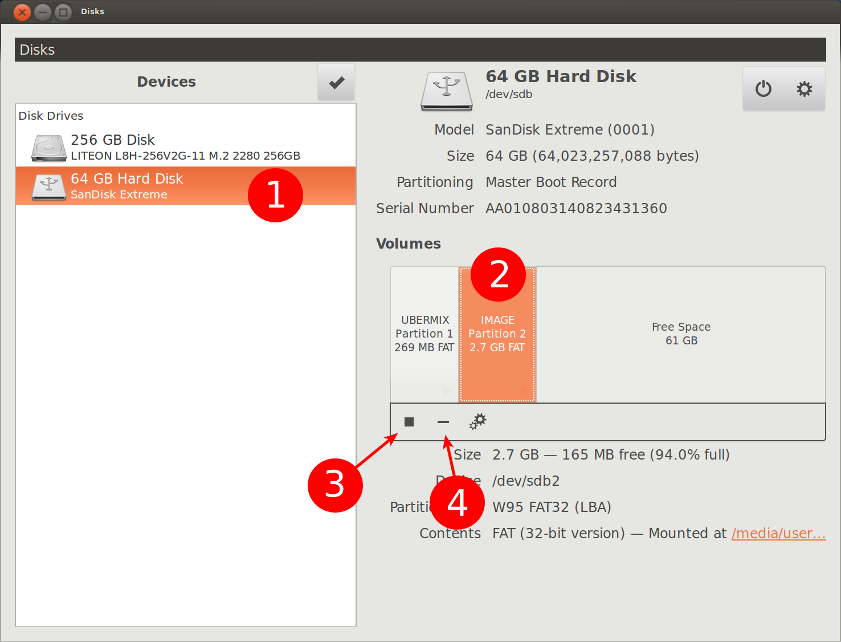Image resolution: width=841 pixels, height=642 pixels.
Task: Click the SanDisk USB drive list icon
Action: click(49, 187)
